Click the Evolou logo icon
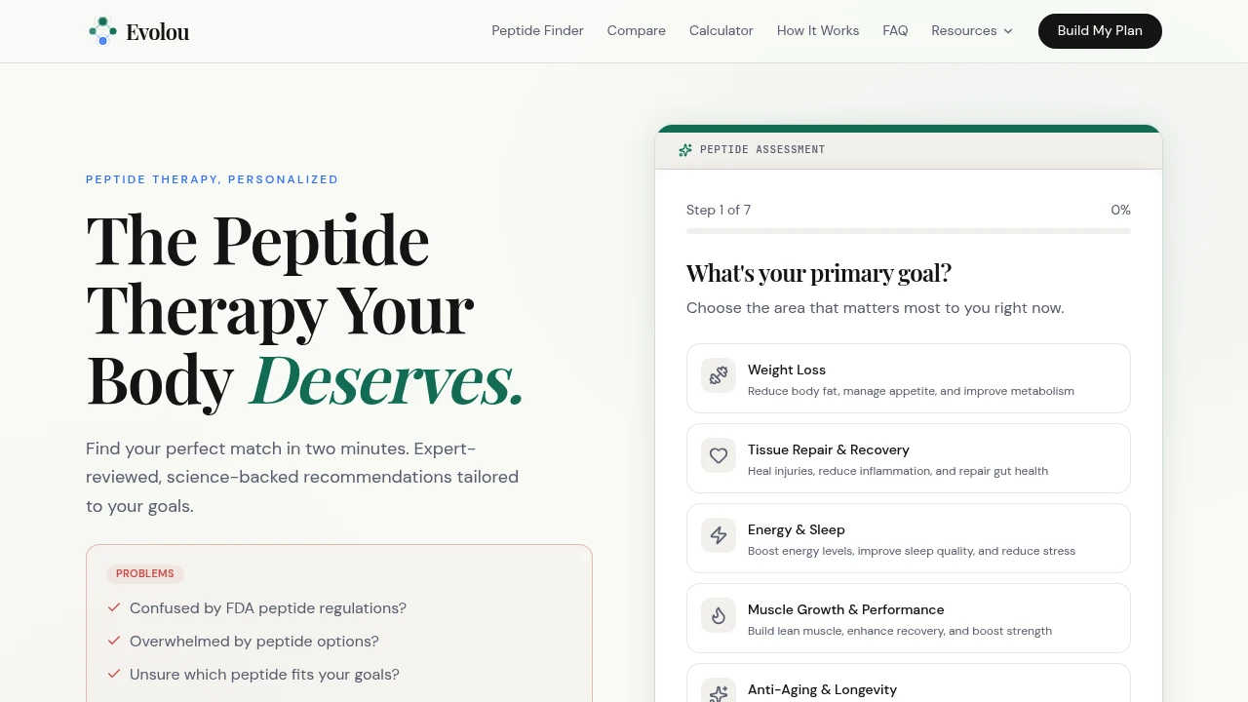Image resolution: width=1248 pixels, height=702 pixels. (x=102, y=30)
